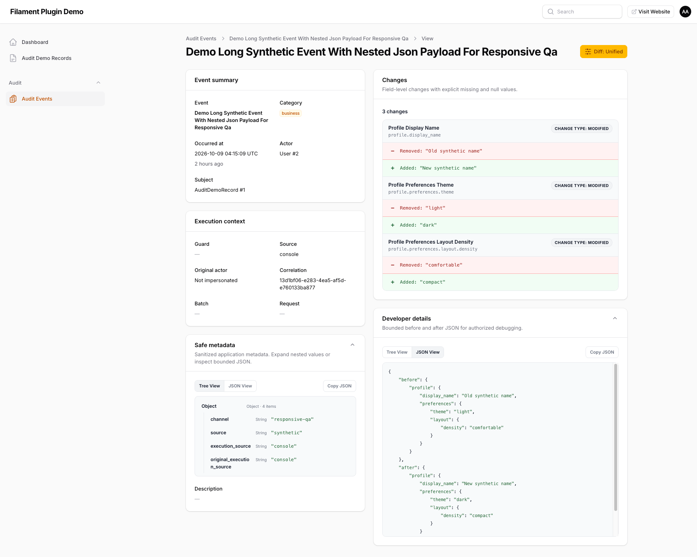Click the Dashboard home icon
697x557 pixels.
point(13,42)
